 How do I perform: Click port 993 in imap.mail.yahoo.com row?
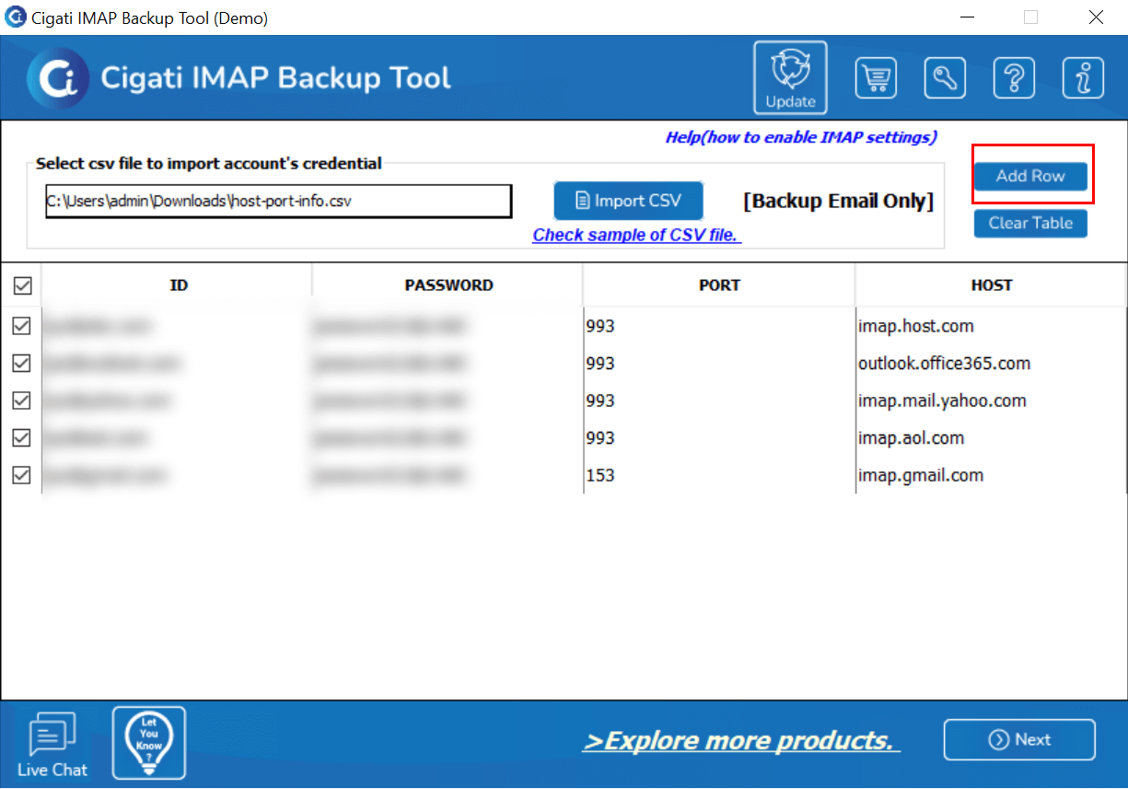pos(719,400)
